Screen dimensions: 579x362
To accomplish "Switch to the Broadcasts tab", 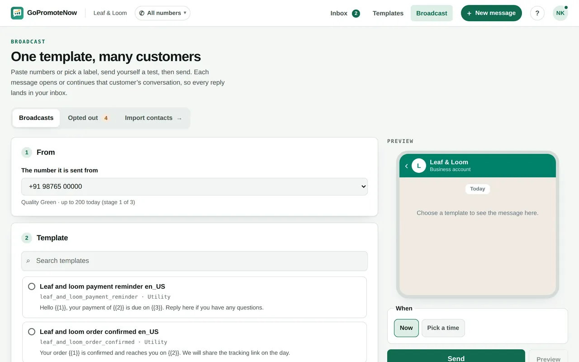I will coord(36,118).
